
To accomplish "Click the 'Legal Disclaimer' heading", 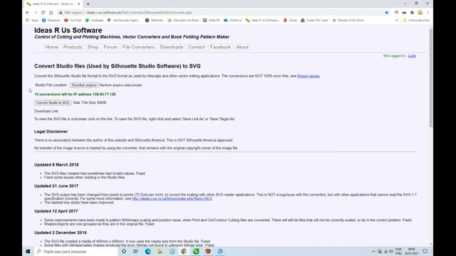I will click(51, 132).
